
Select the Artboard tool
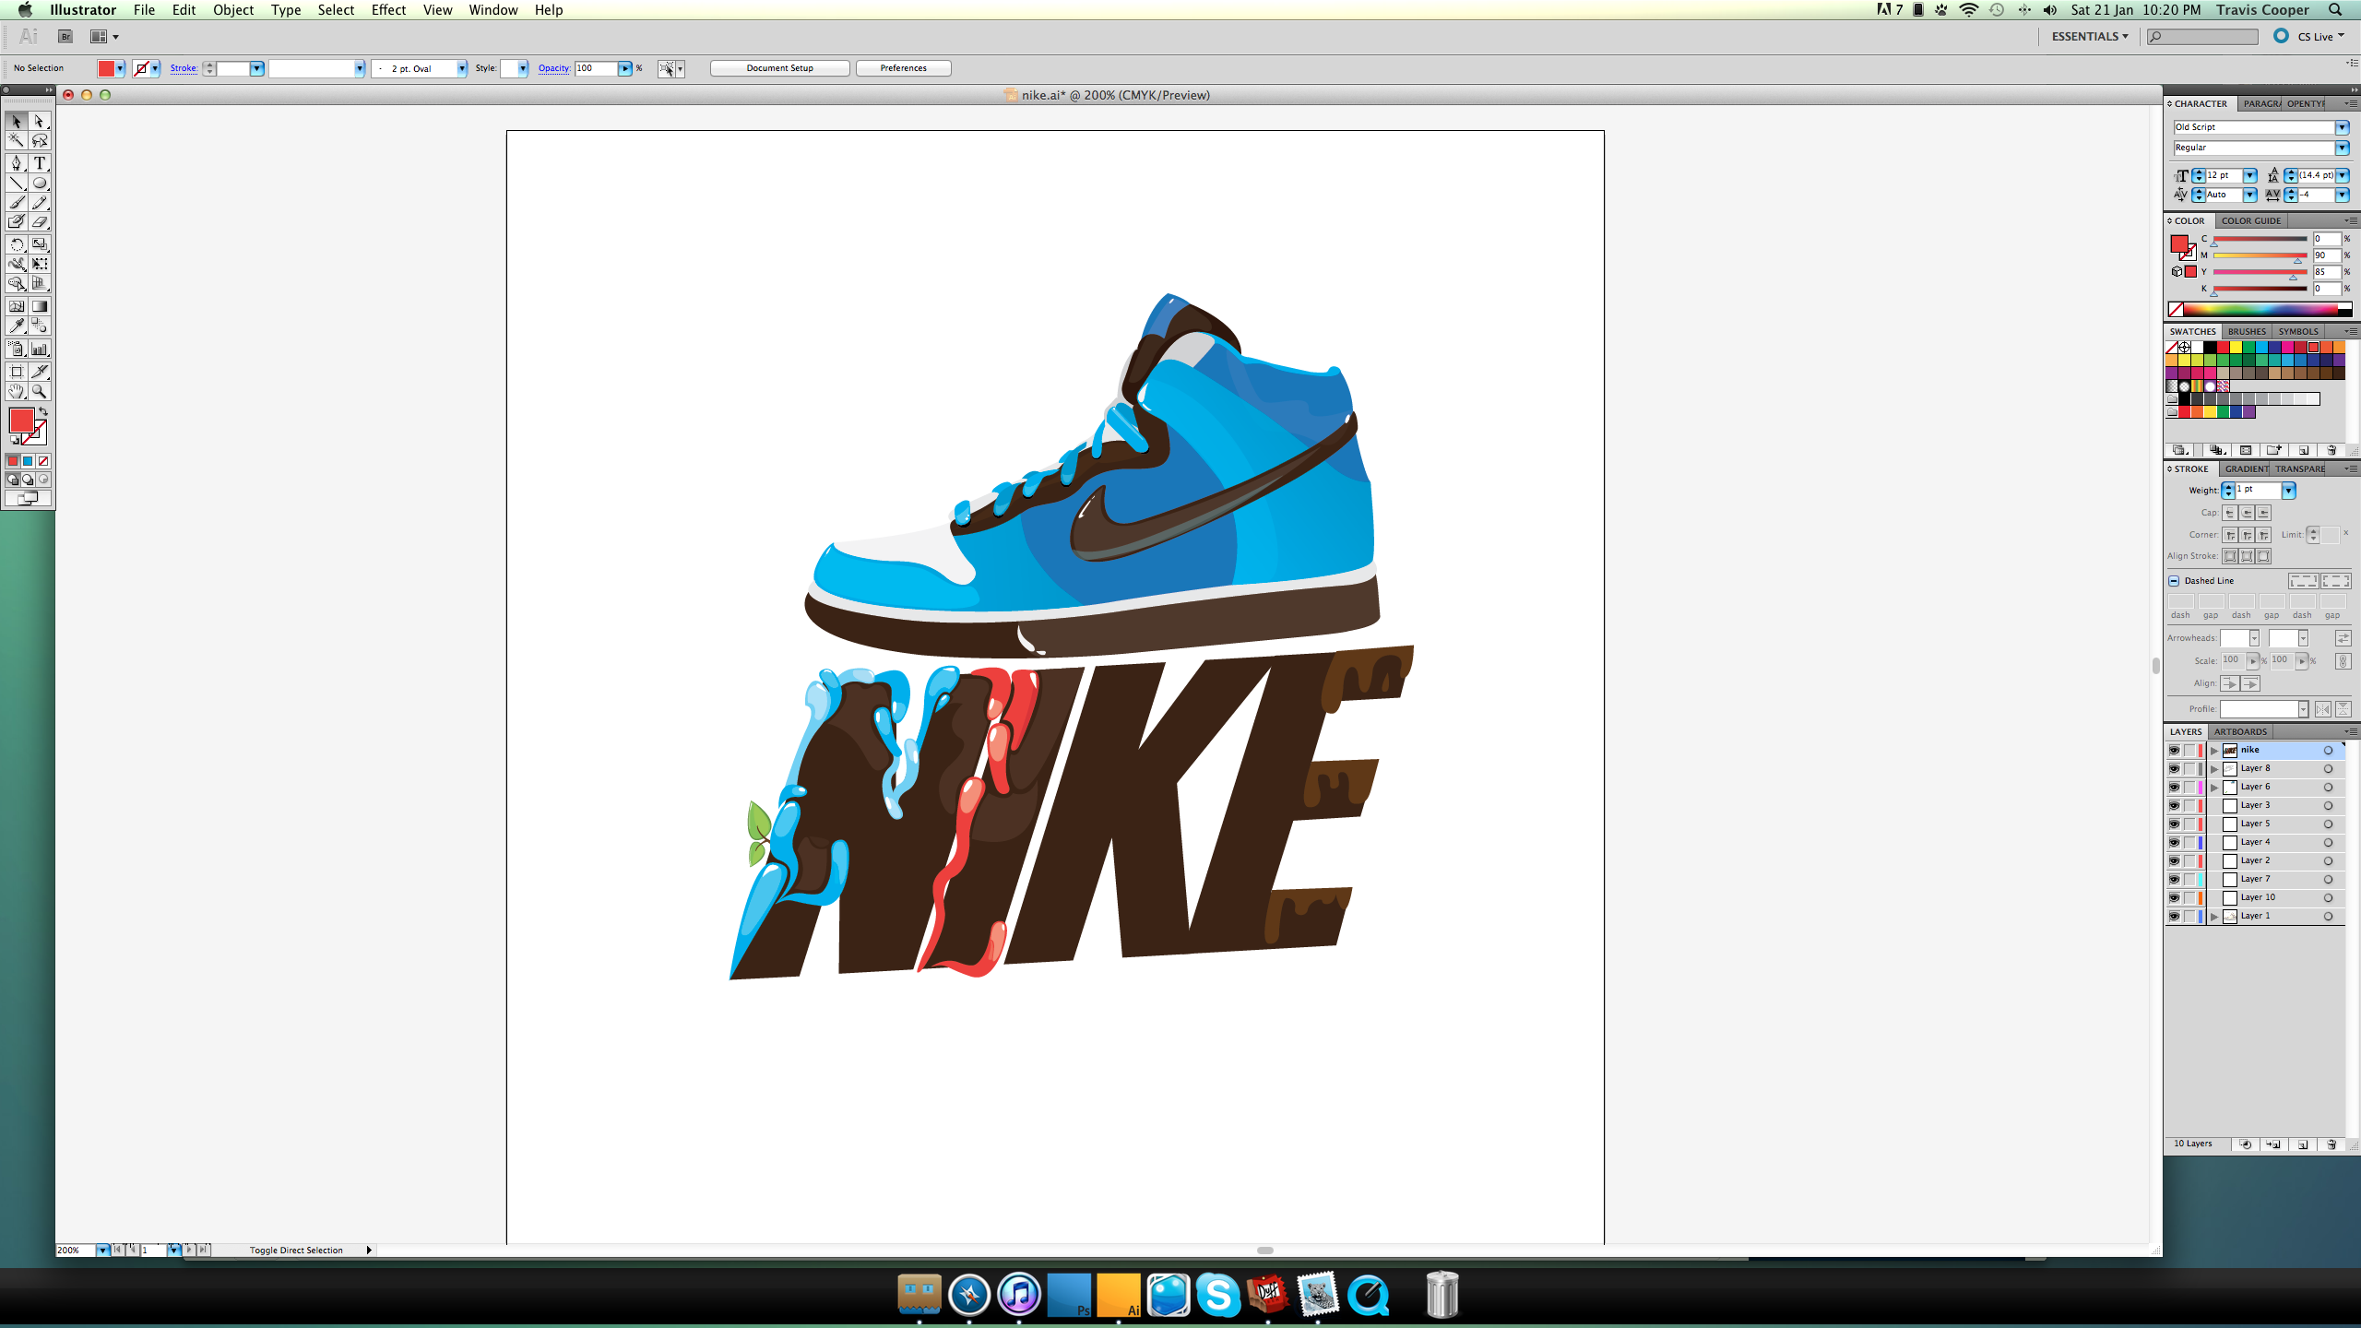[x=17, y=371]
